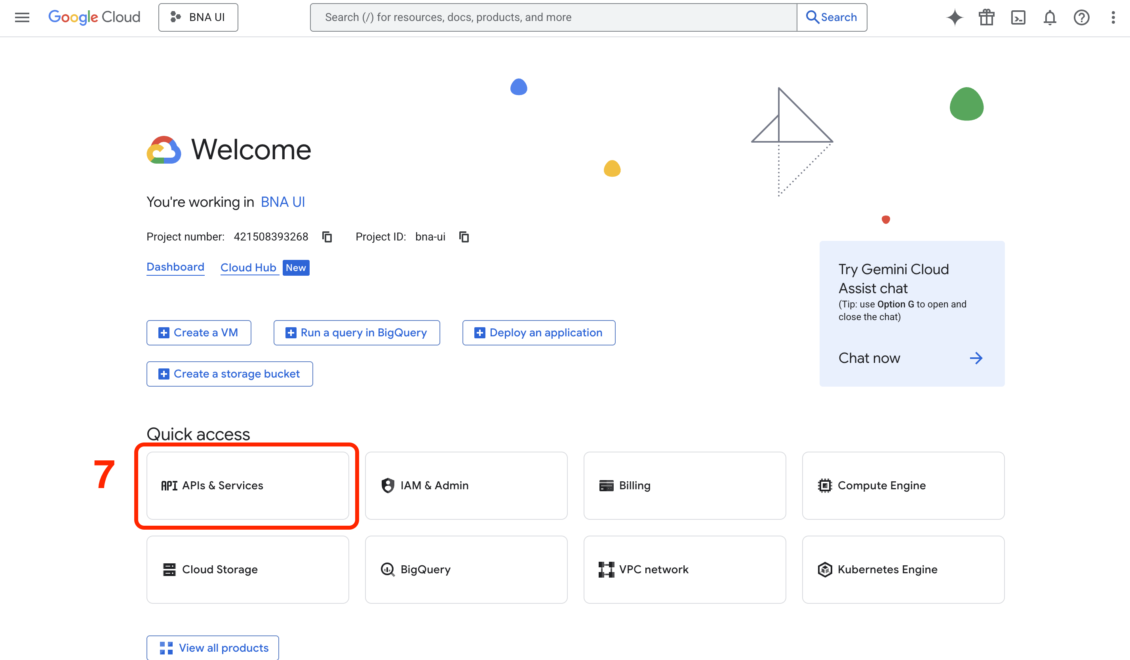Click the plus icon on Deploy an application

click(x=479, y=332)
